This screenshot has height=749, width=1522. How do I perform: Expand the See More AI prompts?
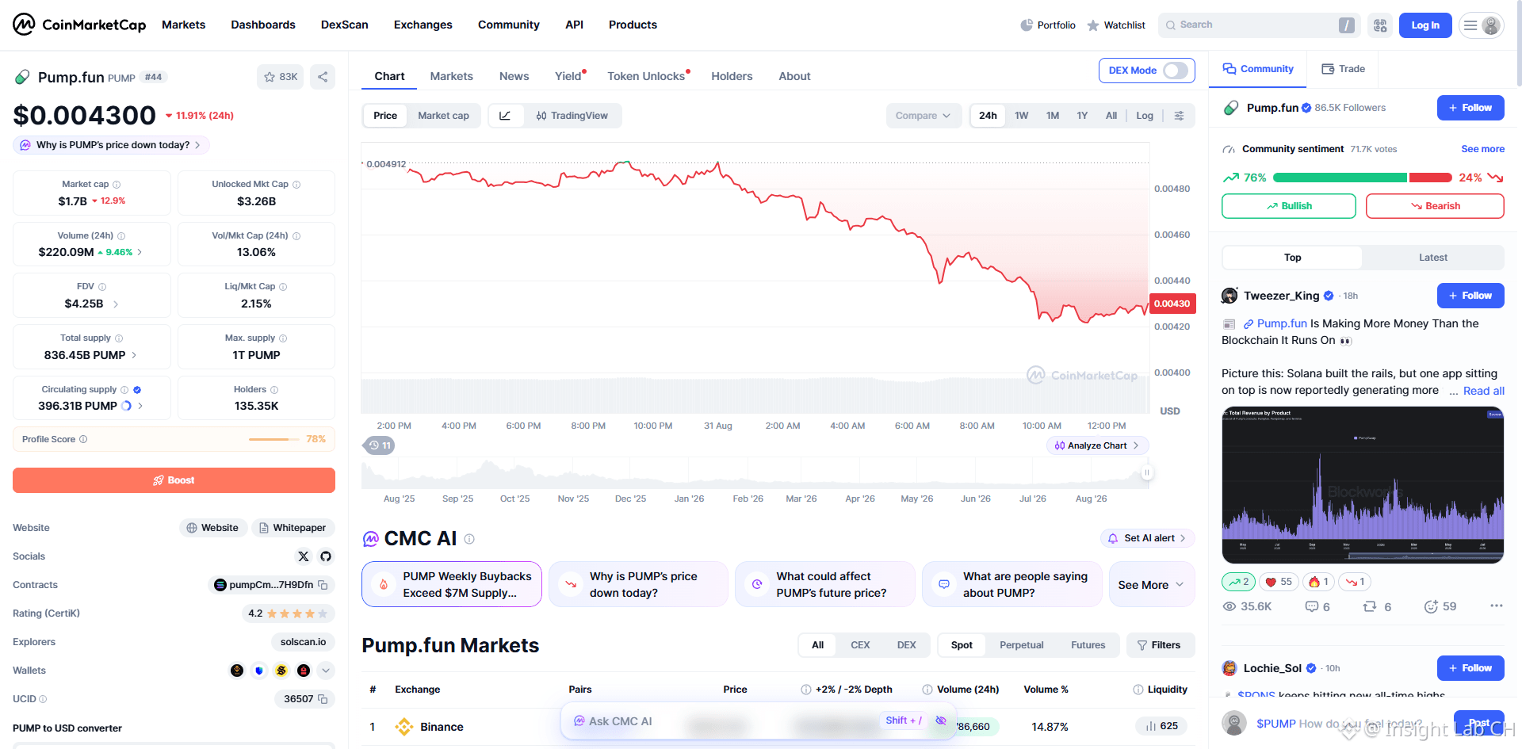tap(1151, 585)
